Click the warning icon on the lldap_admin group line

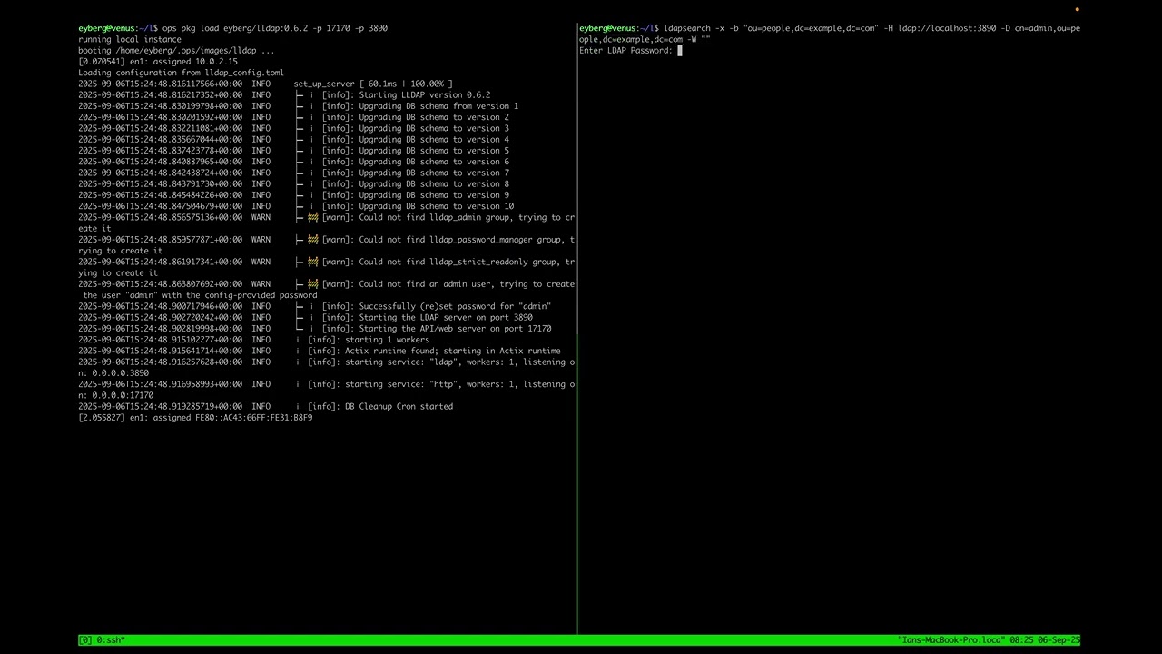coord(313,218)
